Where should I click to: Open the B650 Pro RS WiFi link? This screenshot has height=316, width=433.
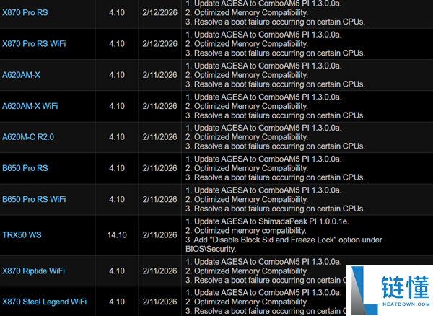pos(34,200)
